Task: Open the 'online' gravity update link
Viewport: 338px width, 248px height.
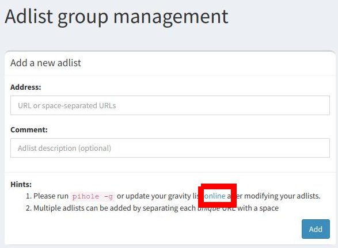Action: coord(215,196)
